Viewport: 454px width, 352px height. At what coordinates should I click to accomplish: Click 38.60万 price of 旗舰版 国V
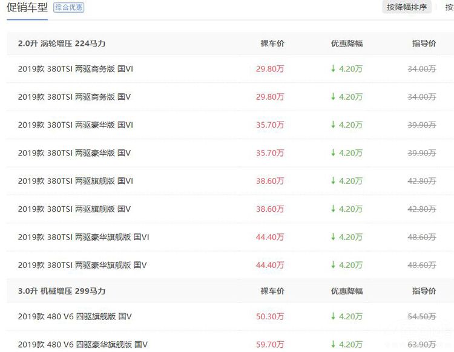tap(270, 209)
